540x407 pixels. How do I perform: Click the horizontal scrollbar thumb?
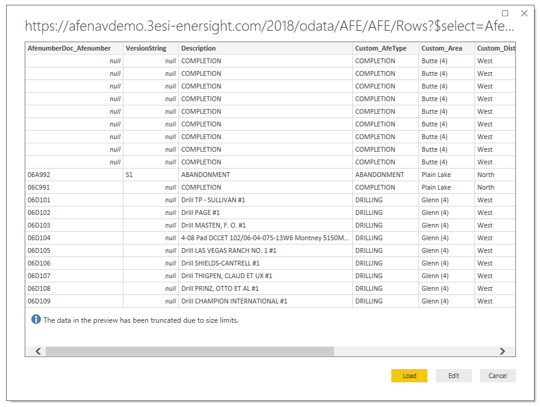click(190, 351)
